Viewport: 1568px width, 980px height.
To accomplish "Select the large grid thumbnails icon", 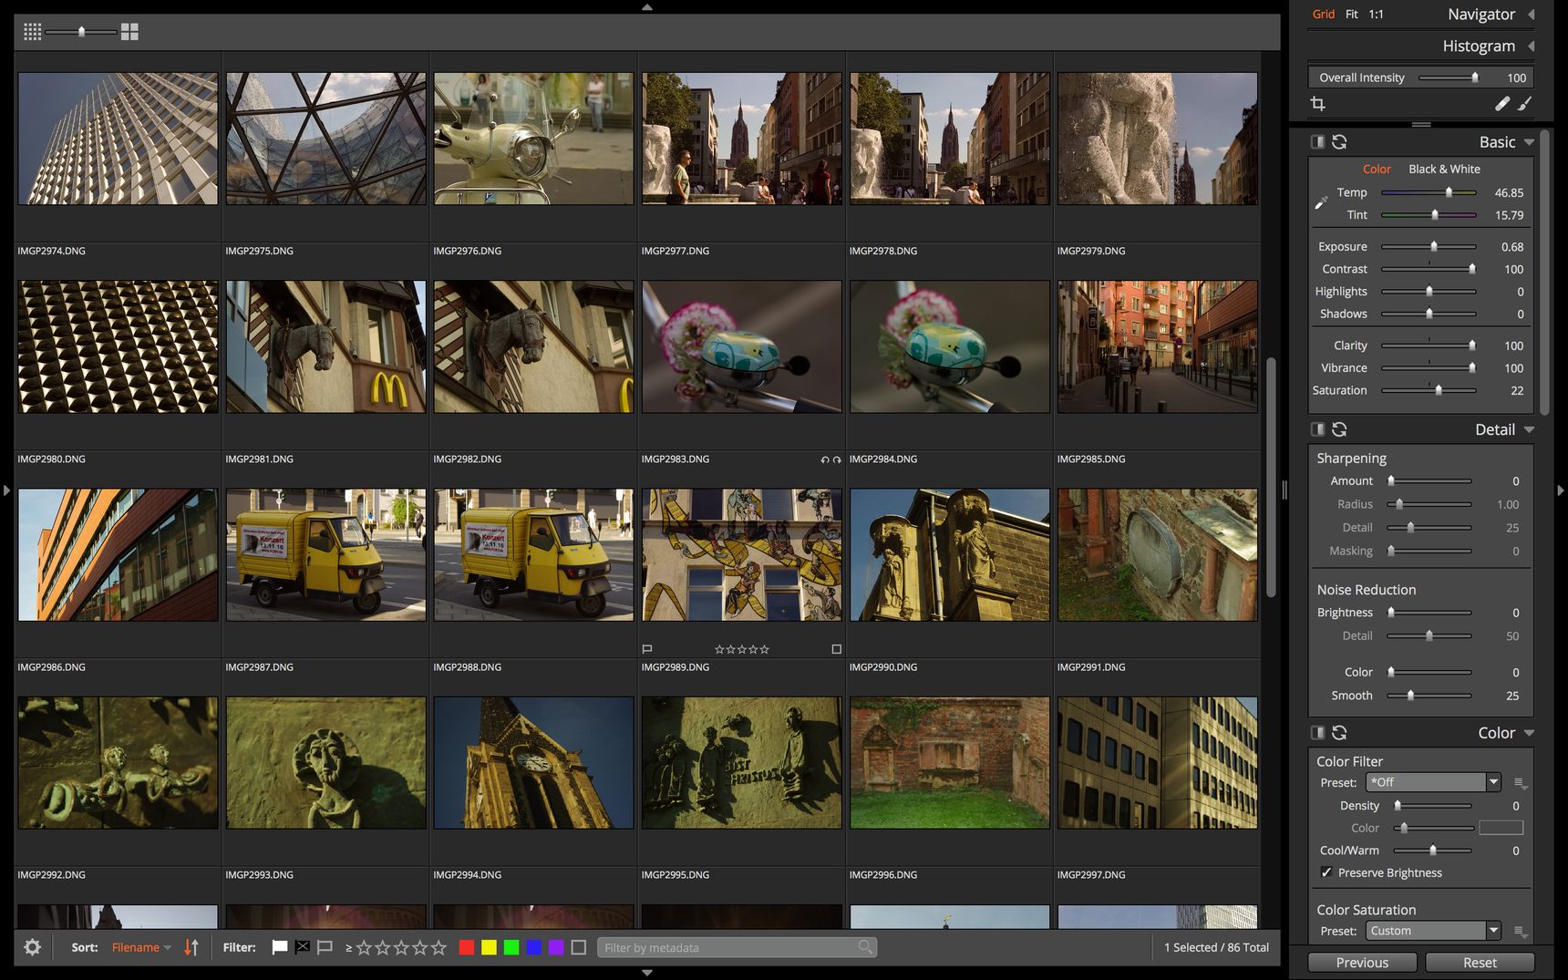I will click(129, 32).
